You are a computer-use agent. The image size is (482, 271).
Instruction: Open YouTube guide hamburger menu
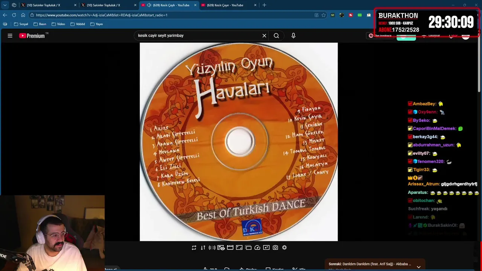(10, 36)
